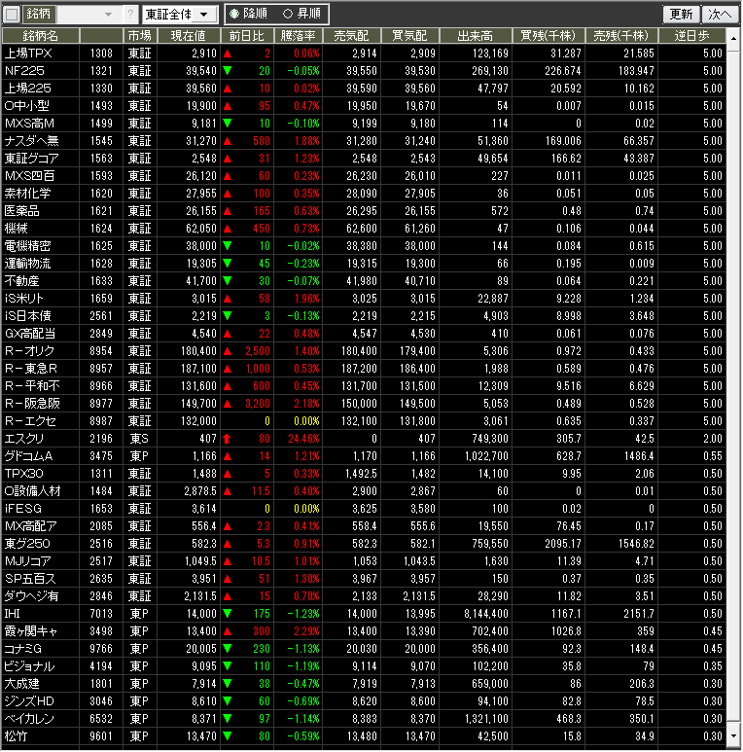Select the R-エクセ row name
This screenshot has height=752, width=743.
pos(30,421)
